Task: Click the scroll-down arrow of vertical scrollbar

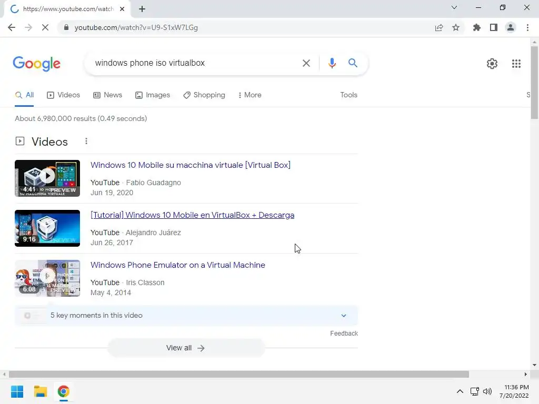Action: point(534,365)
